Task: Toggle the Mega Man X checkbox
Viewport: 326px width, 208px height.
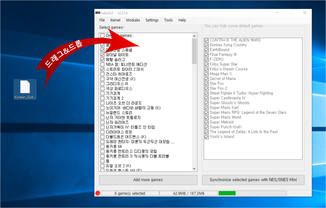Action: coord(207,74)
